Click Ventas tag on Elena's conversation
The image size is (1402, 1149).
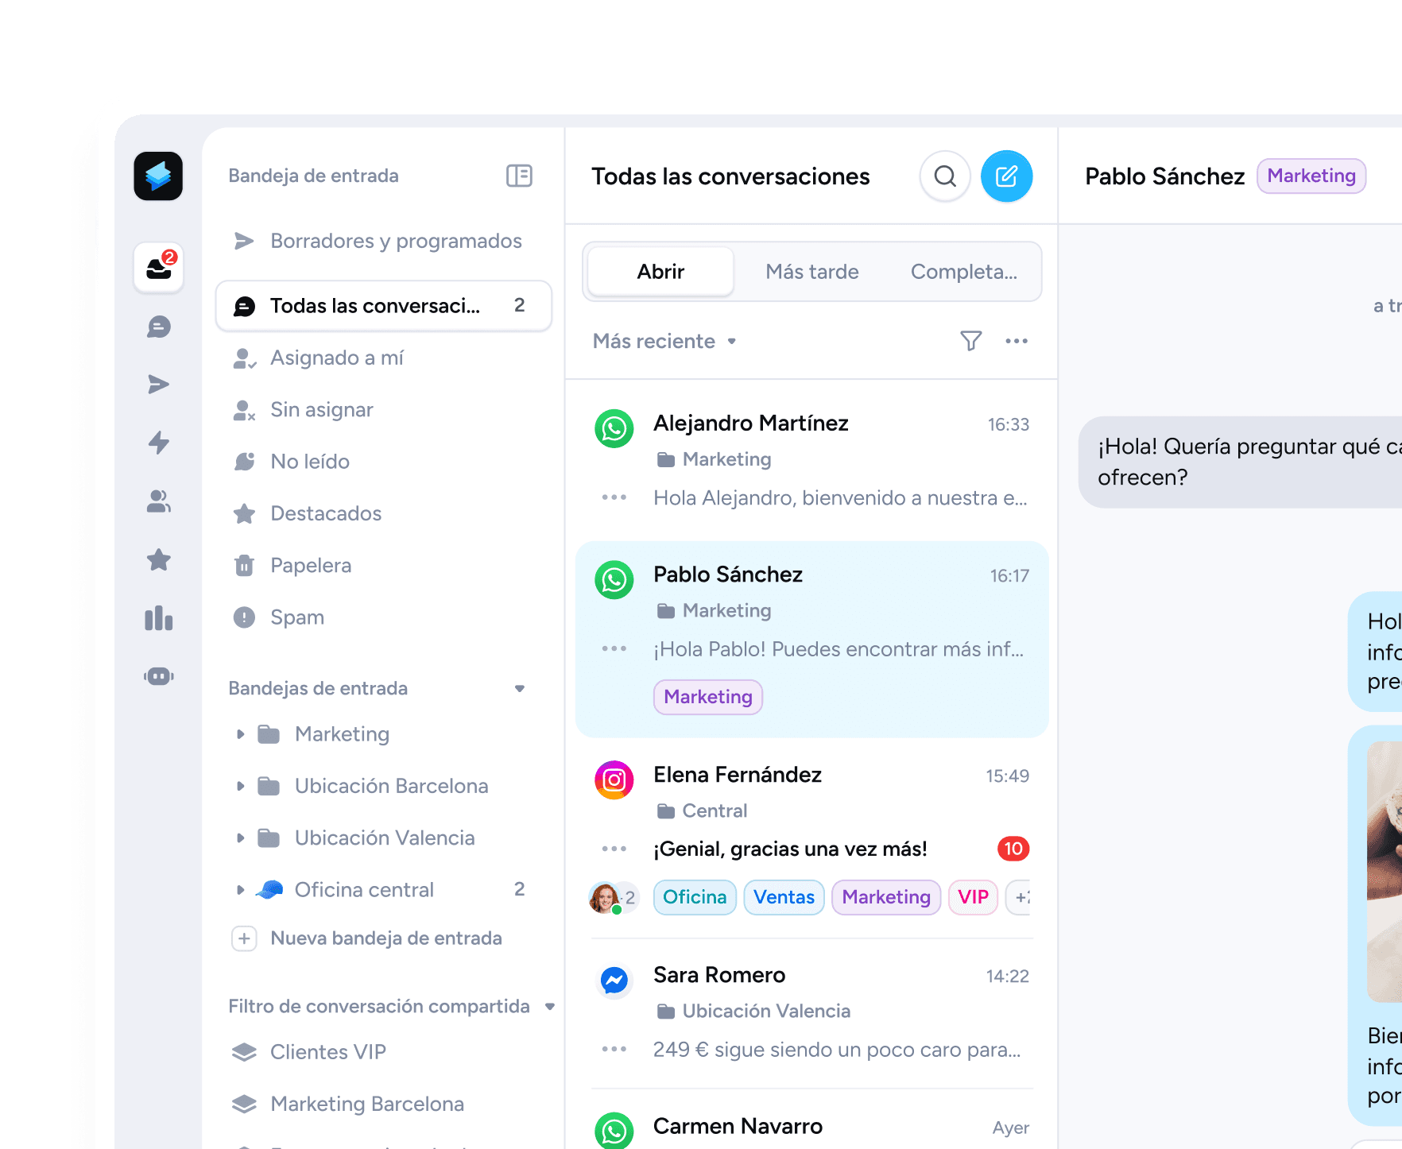click(784, 897)
